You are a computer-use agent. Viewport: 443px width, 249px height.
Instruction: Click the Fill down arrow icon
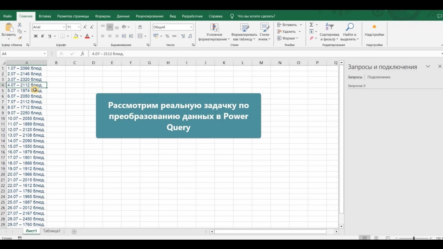pos(311,31)
